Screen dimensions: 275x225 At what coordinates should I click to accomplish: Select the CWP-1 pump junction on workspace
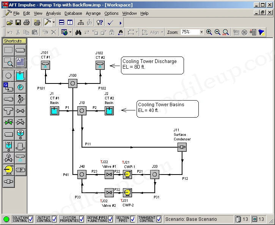pyautogui.click(x=128, y=175)
